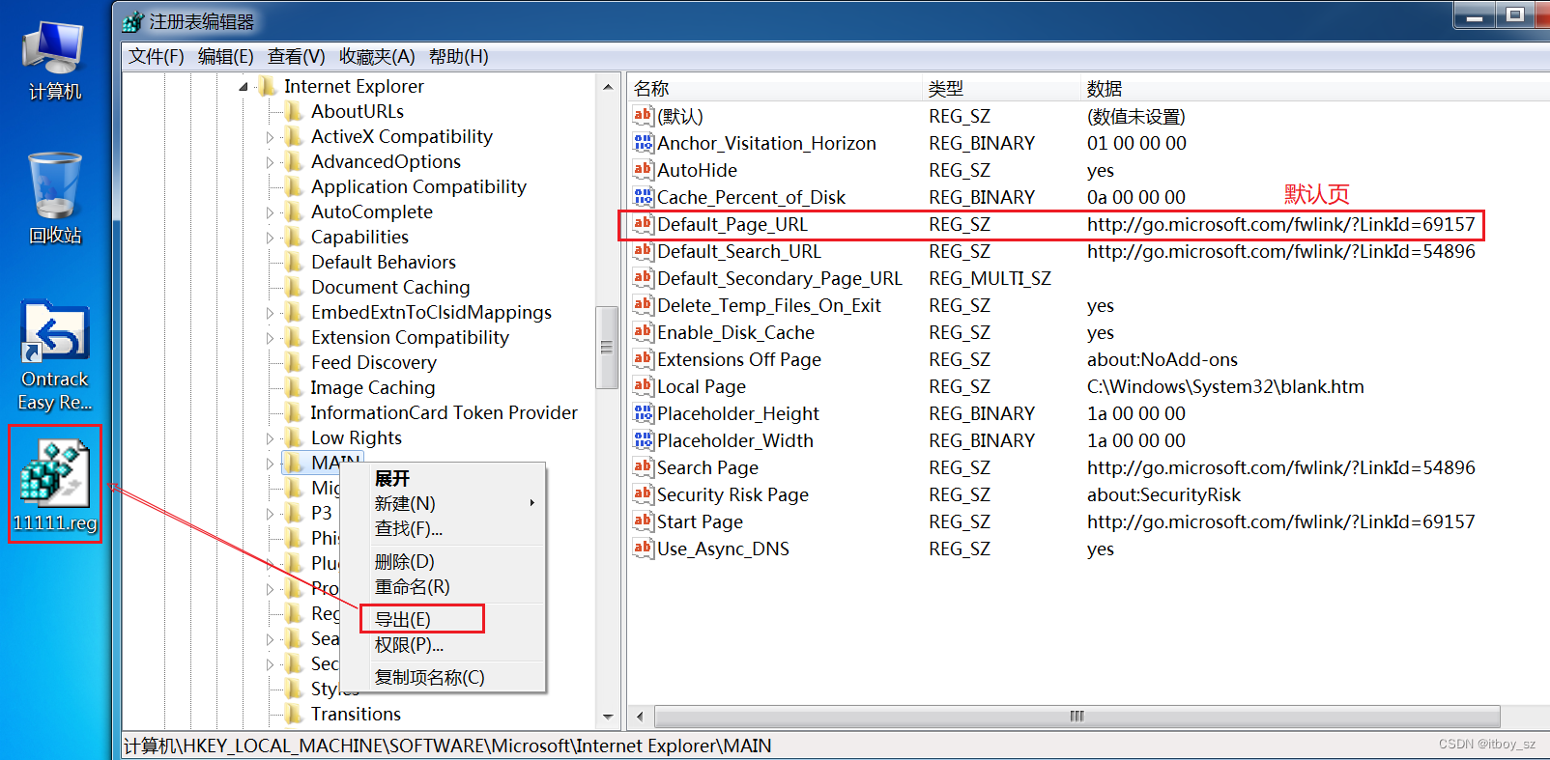1550x760 pixels.
Task: Click the Transitions folder icon in tree
Action: pos(294,714)
